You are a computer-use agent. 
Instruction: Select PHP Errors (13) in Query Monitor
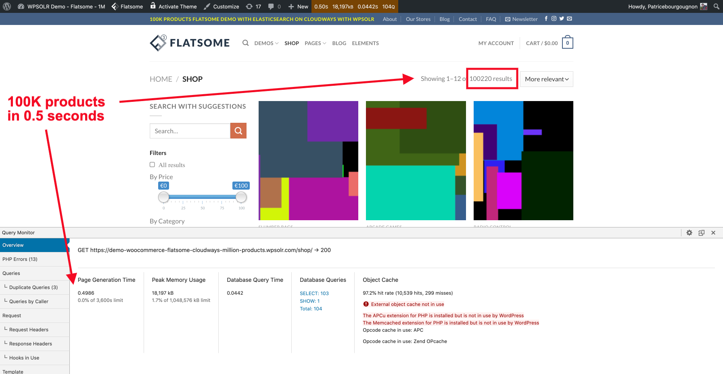(35, 259)
